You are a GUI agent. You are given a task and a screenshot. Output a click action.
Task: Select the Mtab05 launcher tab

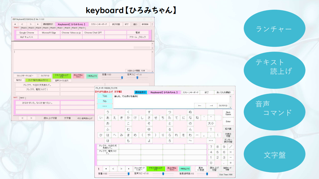(46, 28)
